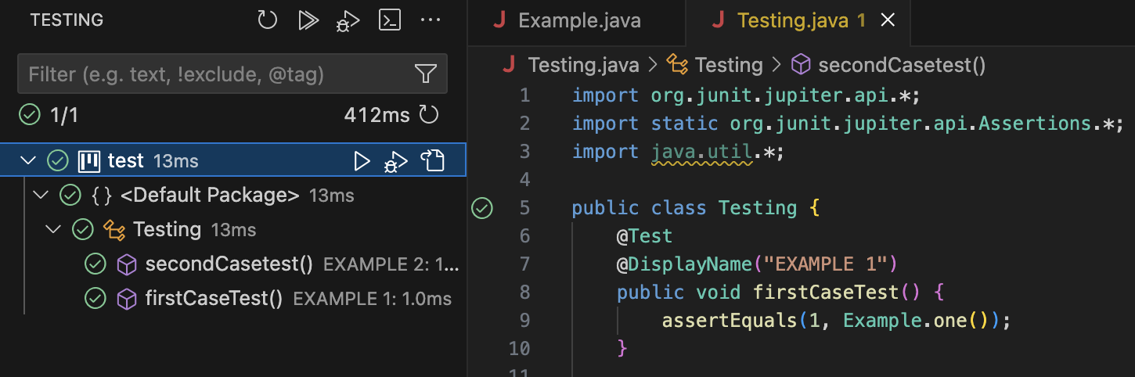The image size is (1135, 377).
Task: Switch to the Example.java tab
Action: [x=578, y=21]
